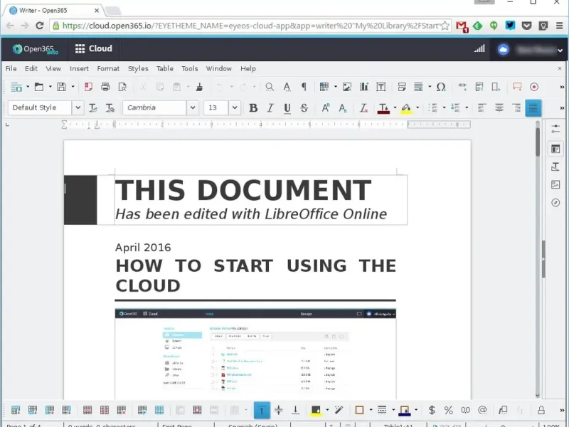The height and width of the screenshot is (427, 569).
Task: Open the Table menu
Action: (x=165, y=68)
